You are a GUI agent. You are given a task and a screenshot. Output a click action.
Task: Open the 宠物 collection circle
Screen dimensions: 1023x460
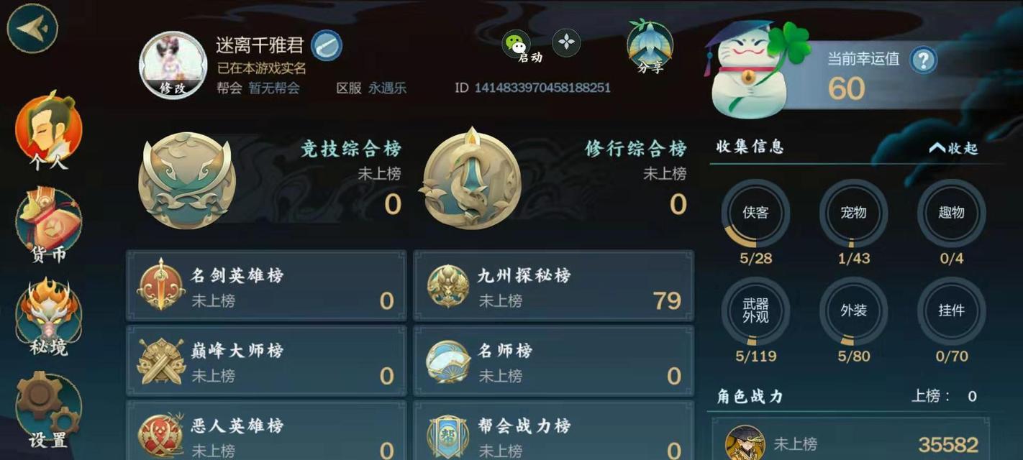[x=853, y=213]
